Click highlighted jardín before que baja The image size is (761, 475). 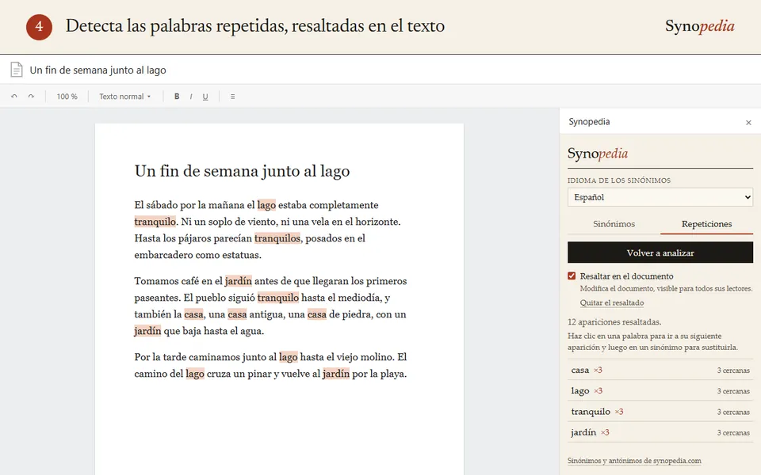tap(147, 331)
